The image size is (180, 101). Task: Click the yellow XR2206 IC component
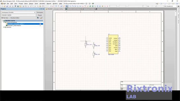point(113,44)
